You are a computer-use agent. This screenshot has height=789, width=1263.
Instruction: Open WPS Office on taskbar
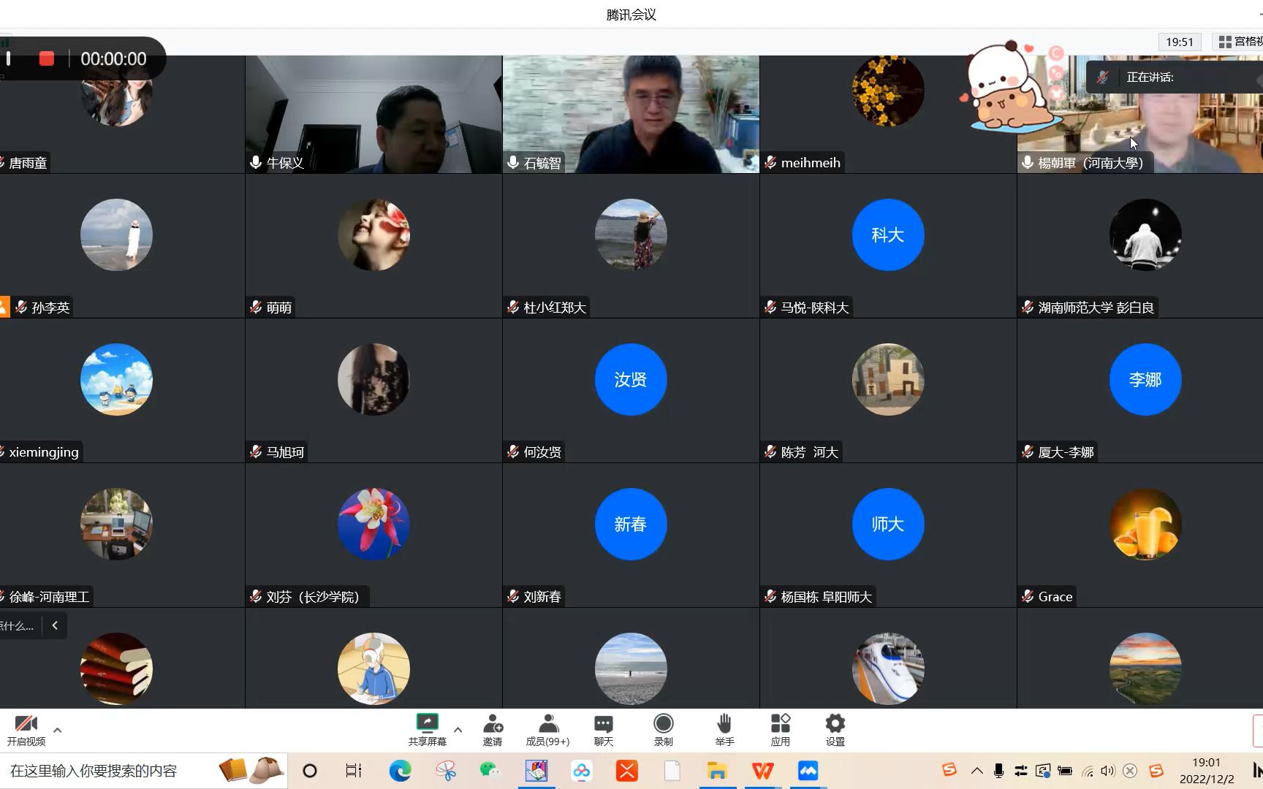(x=763, y=771)
